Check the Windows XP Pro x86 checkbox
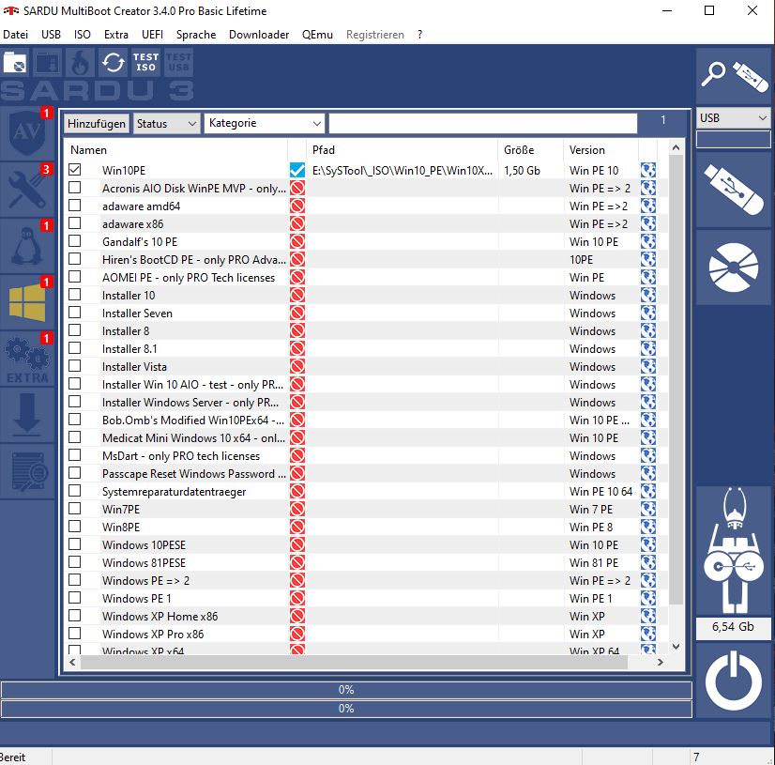Screen dimensions: 775x765 click(x=75, y=633)
